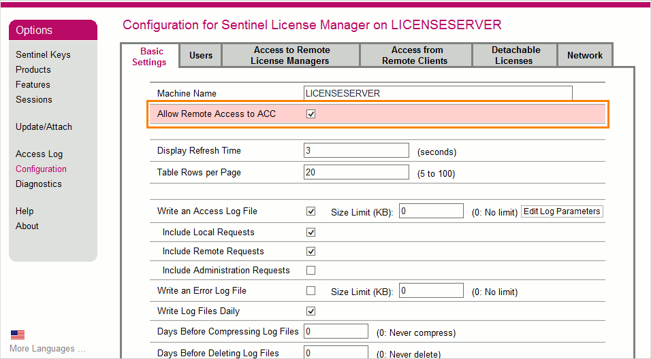Uncheck Write Log Files Daily
The image size is (651, 359).
point(311,311)
